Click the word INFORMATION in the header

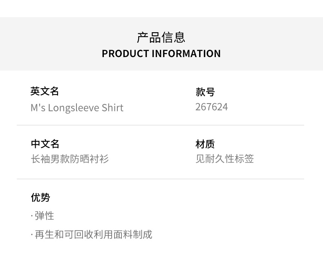point(186,53)
